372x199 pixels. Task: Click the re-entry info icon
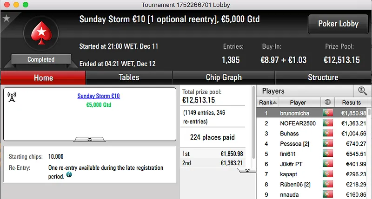69,175
